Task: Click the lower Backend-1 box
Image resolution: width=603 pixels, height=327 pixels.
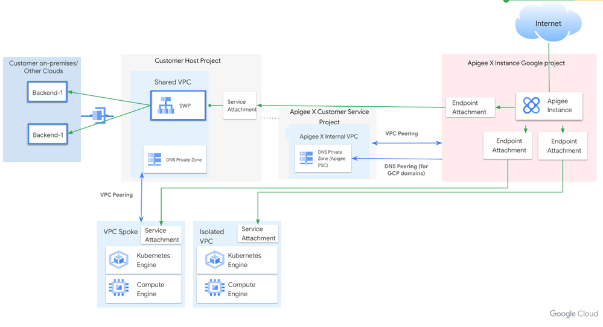Action: (48, 135)
